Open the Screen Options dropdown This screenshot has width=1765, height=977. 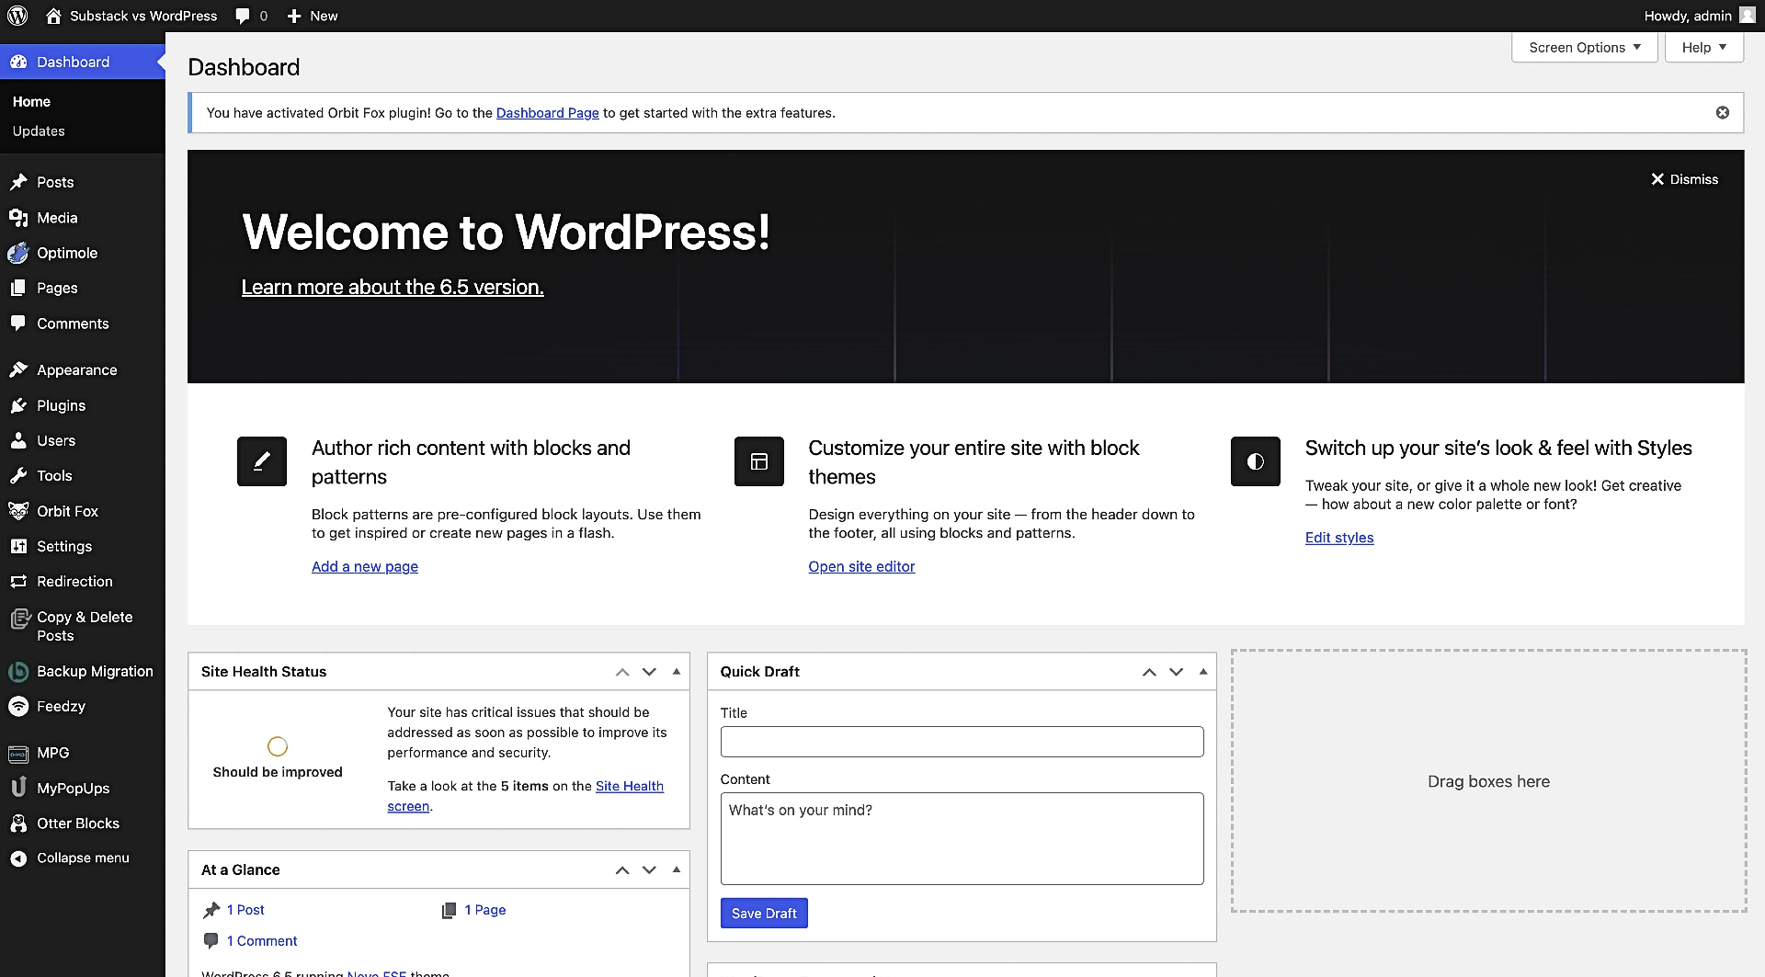[1583, 47]
